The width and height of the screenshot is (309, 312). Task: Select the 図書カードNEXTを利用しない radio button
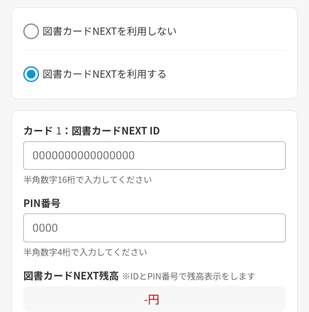pyautogui.click(x=31, y=31)
